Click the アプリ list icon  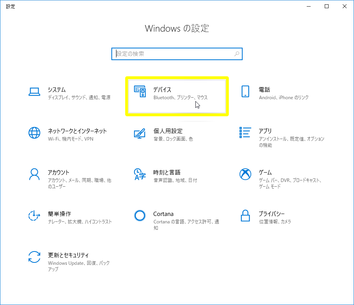click(x=245, y=132)
